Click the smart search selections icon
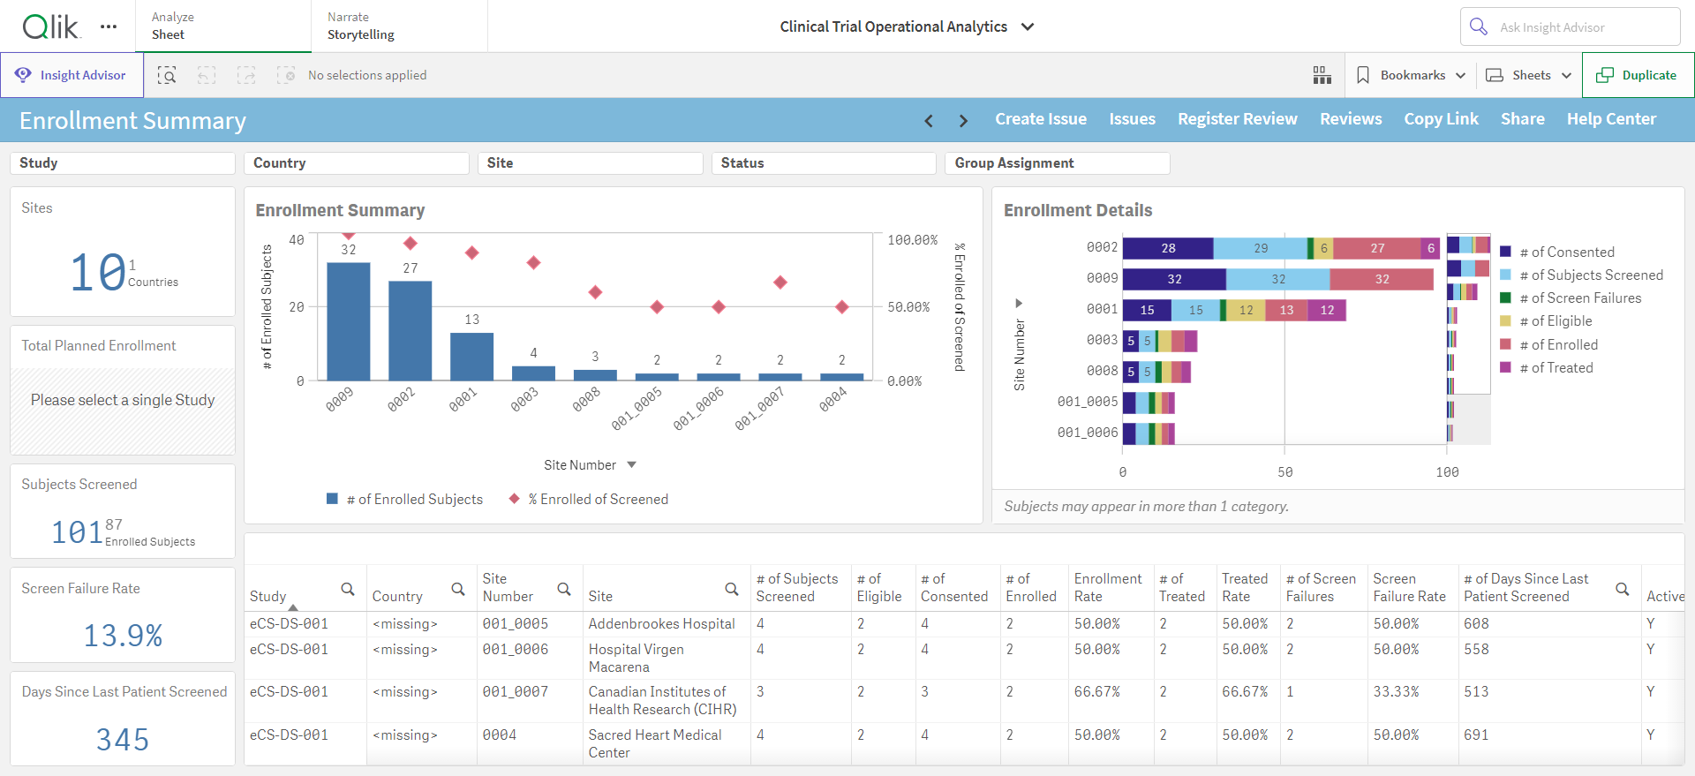This screenshot has height=776, width=1695. coord(167,75)
